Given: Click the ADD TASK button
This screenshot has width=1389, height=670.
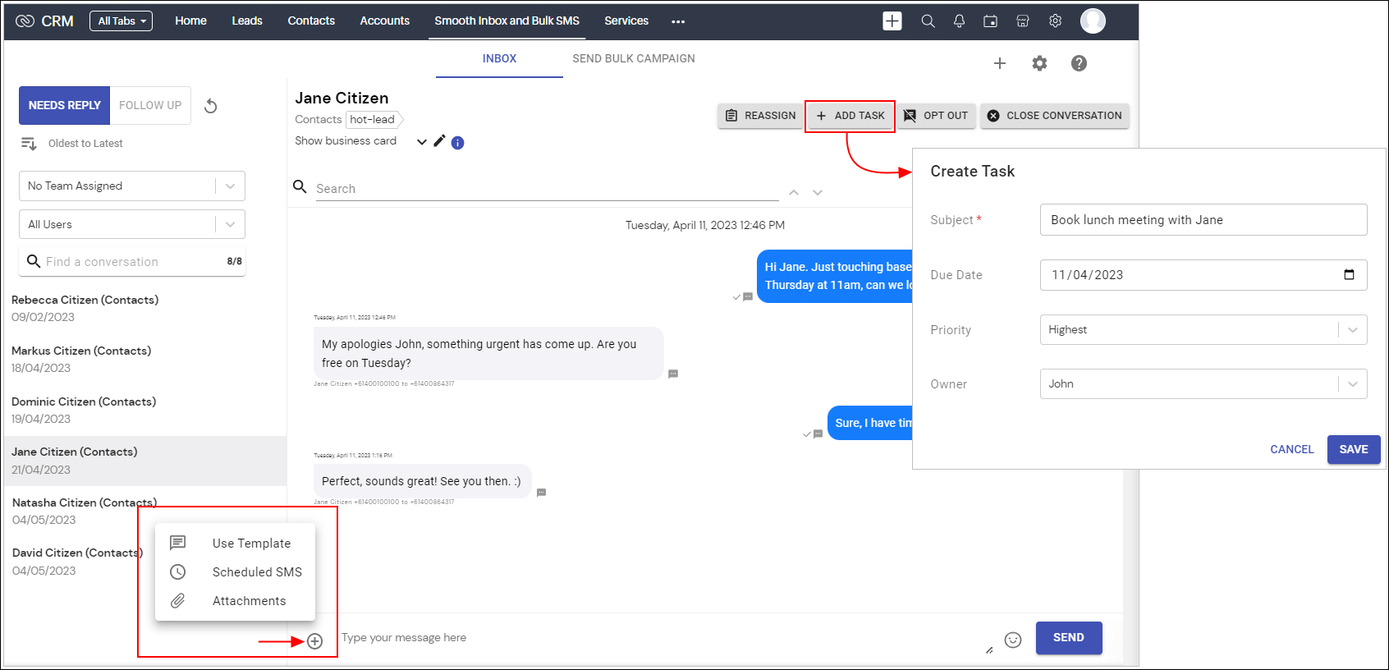Looking at the screenshot, I should click(x=850, y=116).
